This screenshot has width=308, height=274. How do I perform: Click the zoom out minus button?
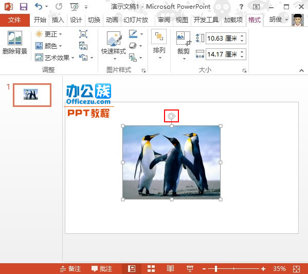coord(204,269)
